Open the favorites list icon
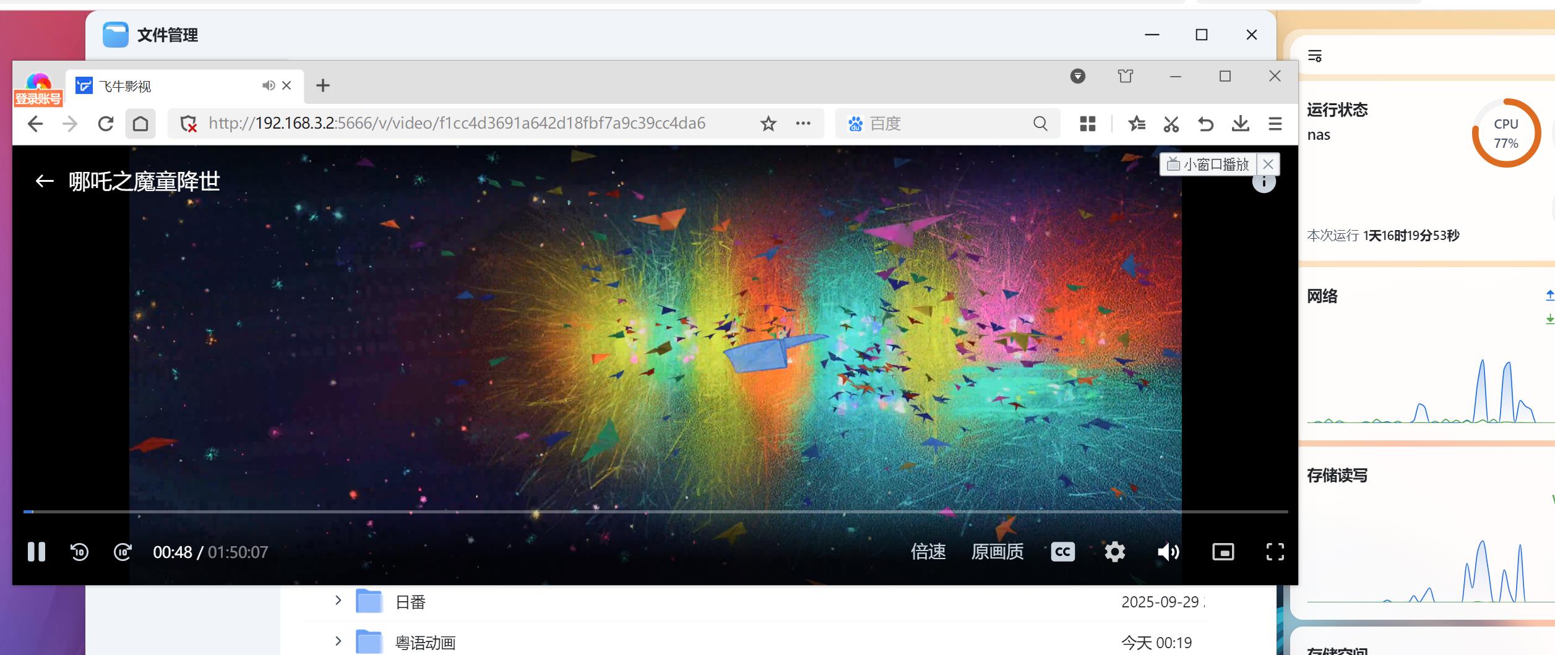 click(x=1136, y=124)
